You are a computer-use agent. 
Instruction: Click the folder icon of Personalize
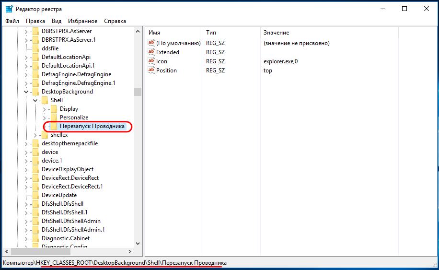pos(54,117)
